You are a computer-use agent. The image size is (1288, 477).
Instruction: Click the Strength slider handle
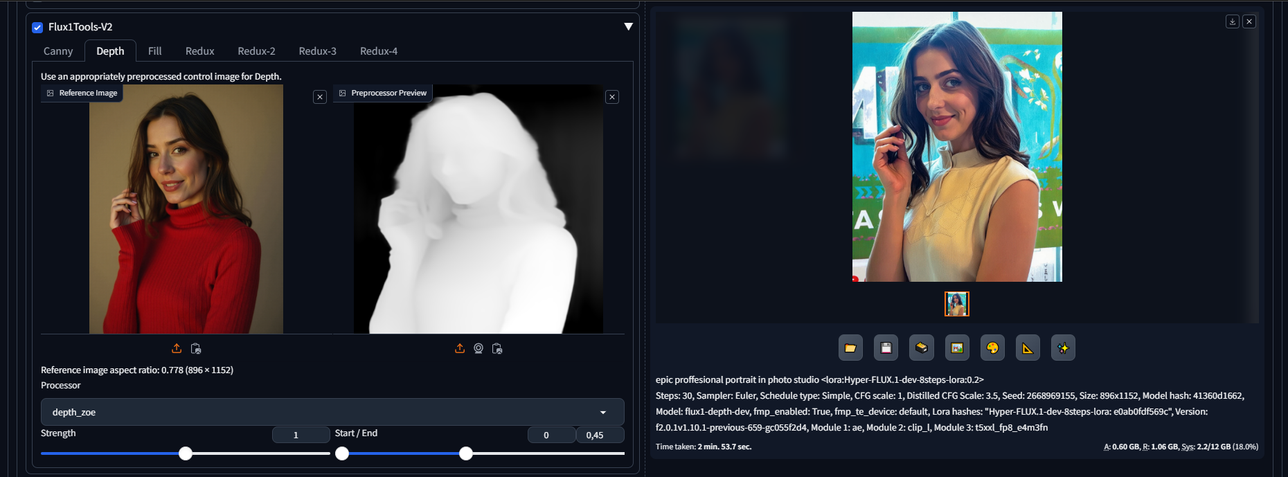point(186,453)
